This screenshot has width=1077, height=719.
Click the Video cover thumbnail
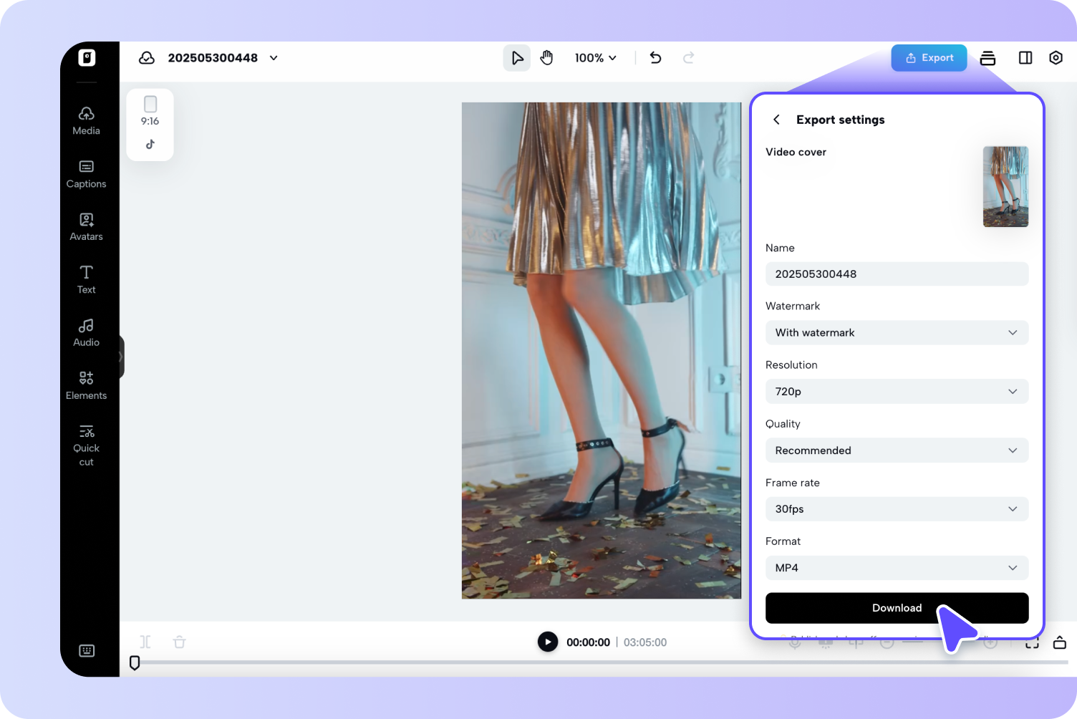pos(1006,186)
